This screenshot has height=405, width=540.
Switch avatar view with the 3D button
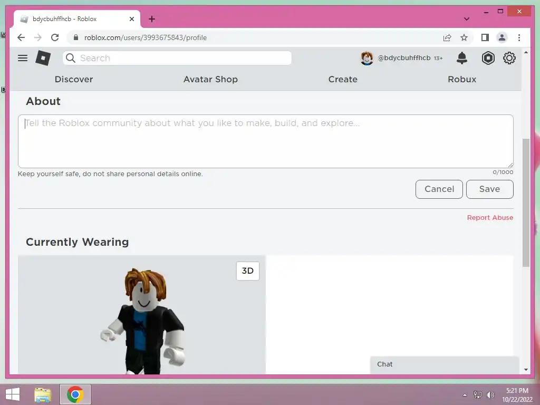pyautogui.click(x=248, y=271)
